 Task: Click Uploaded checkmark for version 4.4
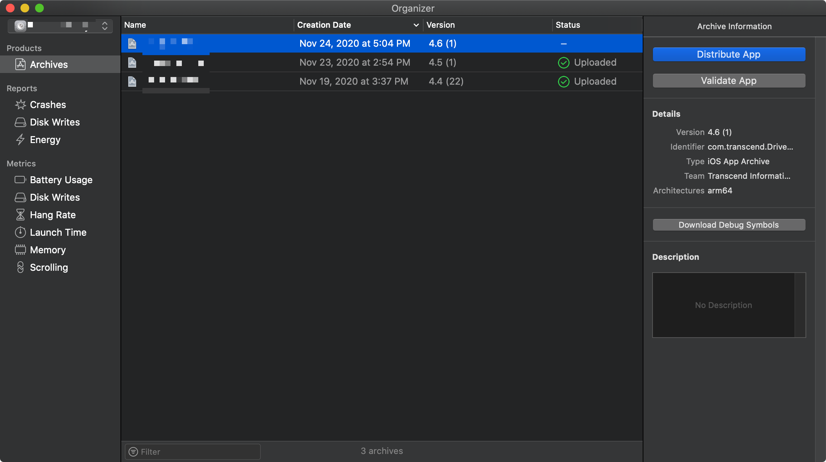pos(564,81)
